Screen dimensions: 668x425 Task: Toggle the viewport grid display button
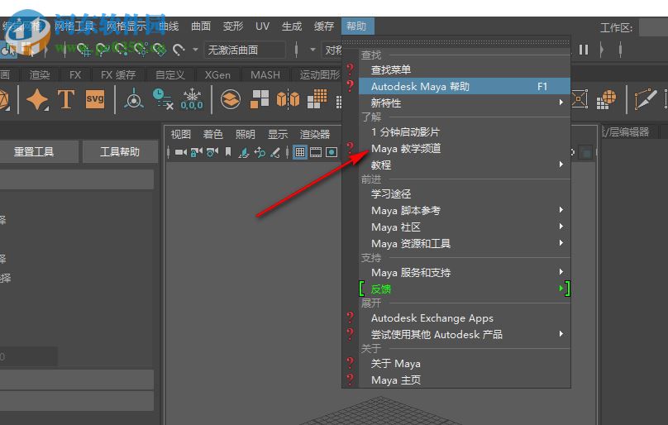[300, 152]
